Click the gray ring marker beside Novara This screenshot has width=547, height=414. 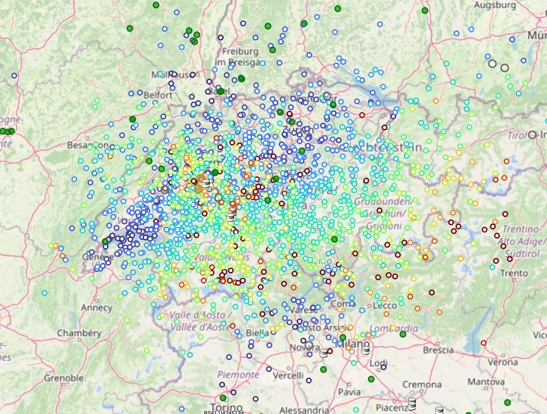[x=308, y=345]
